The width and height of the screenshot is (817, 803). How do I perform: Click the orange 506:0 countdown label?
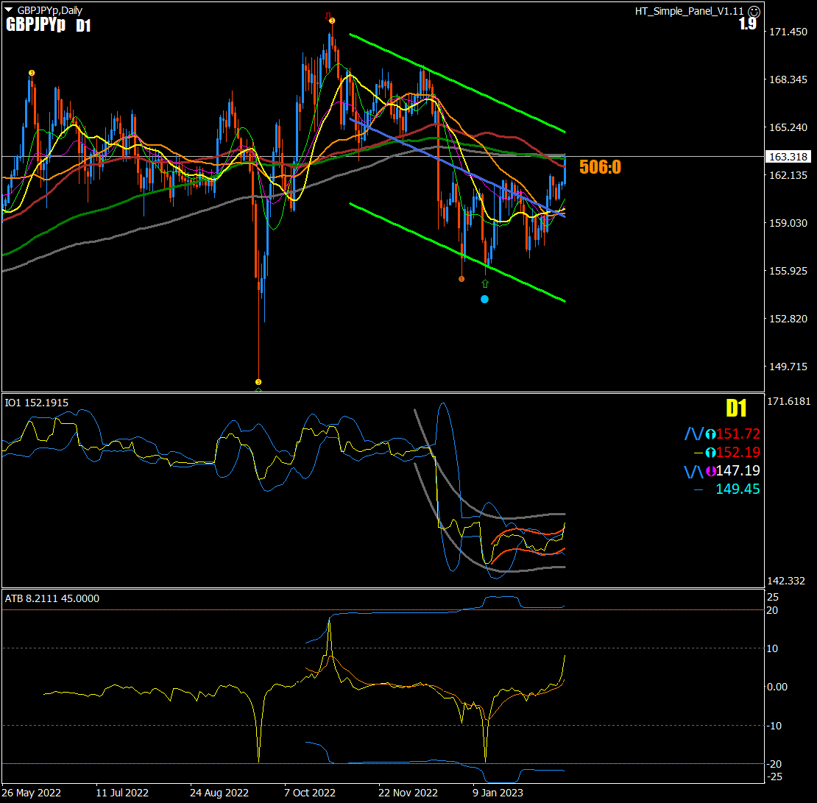(600, 167)
